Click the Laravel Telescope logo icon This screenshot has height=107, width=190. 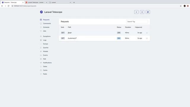coord(42,12)
